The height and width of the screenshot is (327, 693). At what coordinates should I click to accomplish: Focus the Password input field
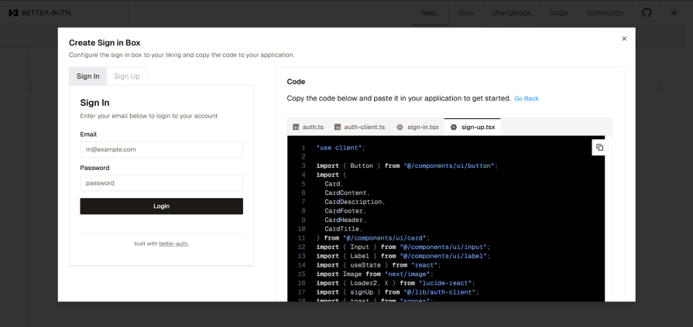click(161, 183)
